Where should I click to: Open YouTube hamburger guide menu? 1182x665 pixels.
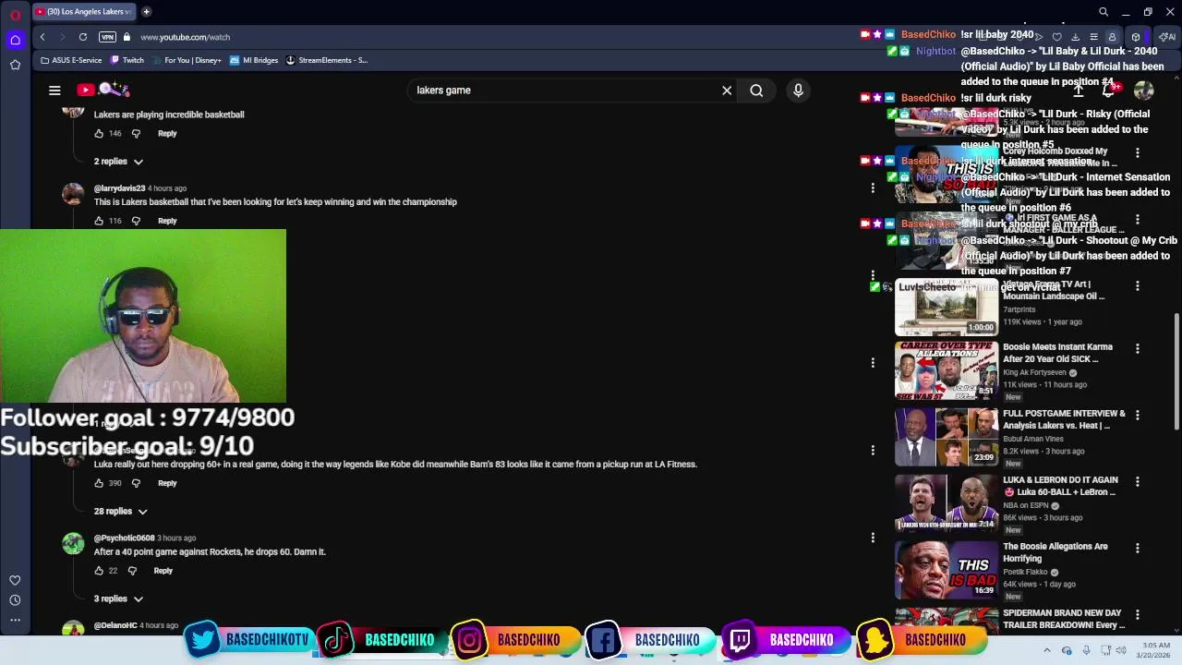[x=54, y=90]
